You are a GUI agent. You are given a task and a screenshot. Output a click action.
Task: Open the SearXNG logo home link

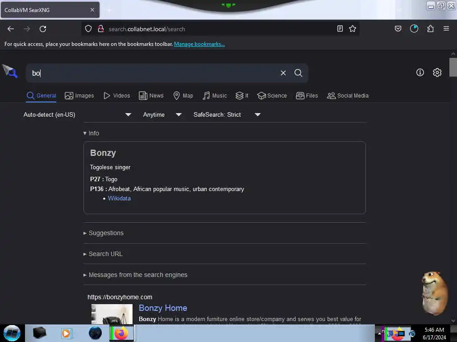coord(10,71)
